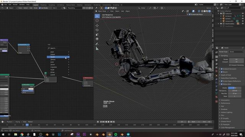Open the Object Data properties tab

coord(216,93)
